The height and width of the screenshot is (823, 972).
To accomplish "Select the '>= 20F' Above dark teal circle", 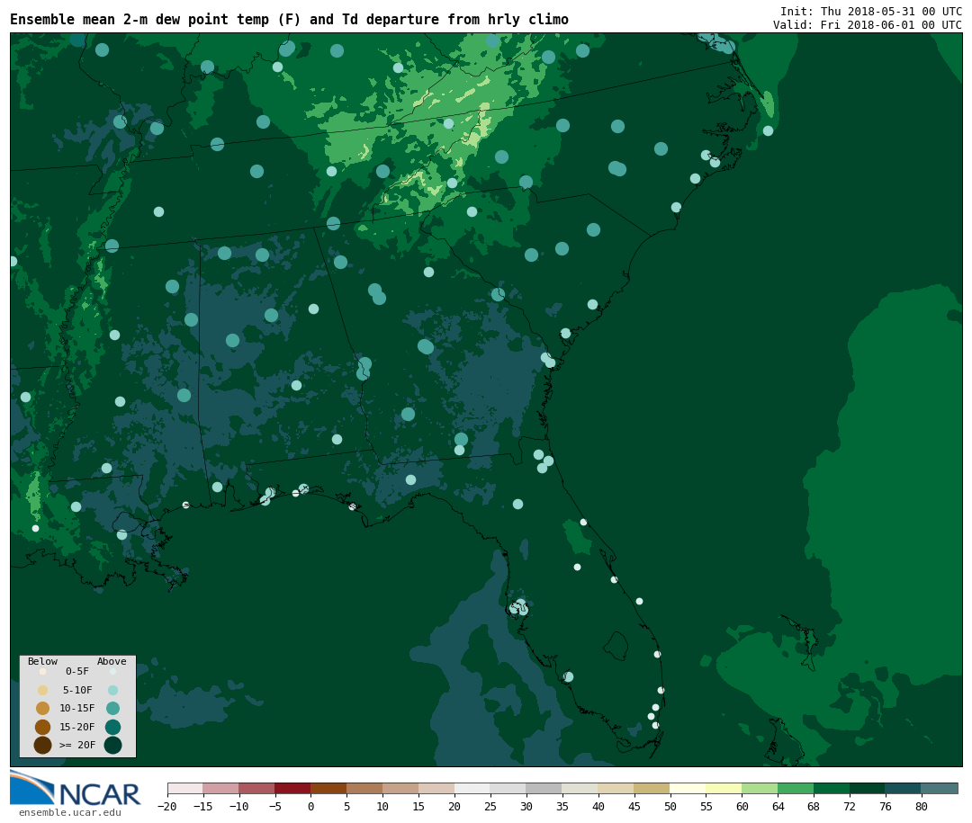I will point(112,745).
